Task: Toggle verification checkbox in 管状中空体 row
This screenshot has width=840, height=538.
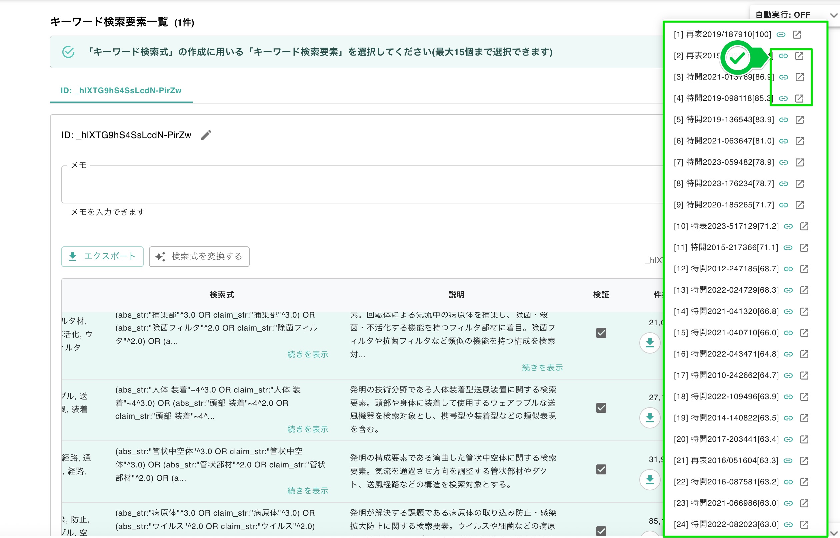Action: coord(601,469)
